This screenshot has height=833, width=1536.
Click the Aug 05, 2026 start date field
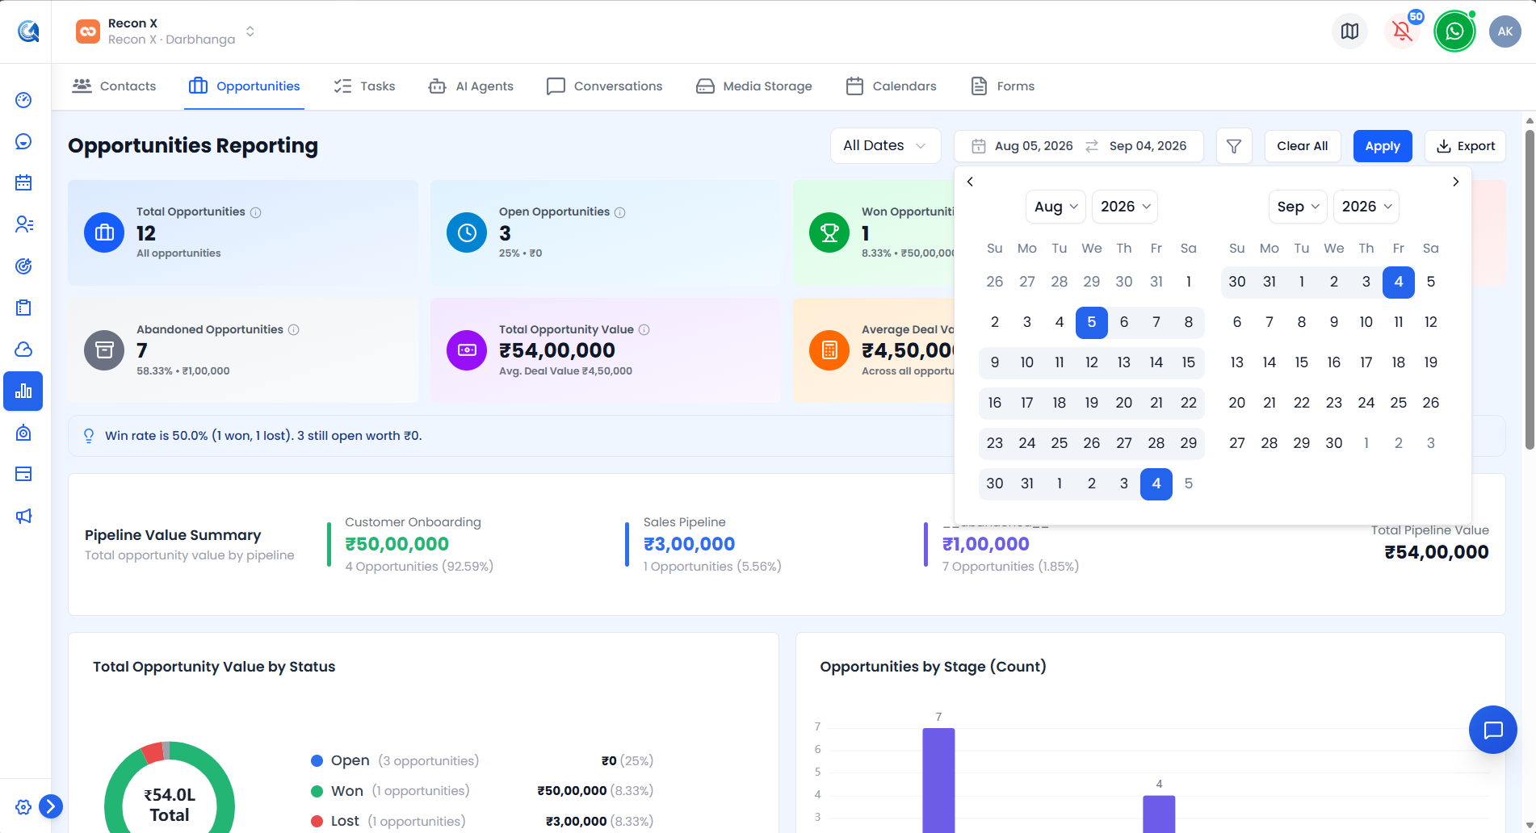[x=1034, y=146]
